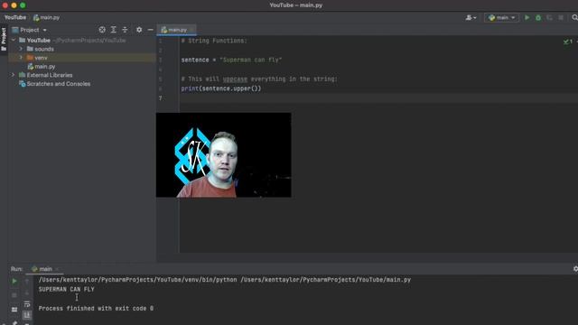
Task: Toggle soft-wrap in Run console
Action: [27, 304]
